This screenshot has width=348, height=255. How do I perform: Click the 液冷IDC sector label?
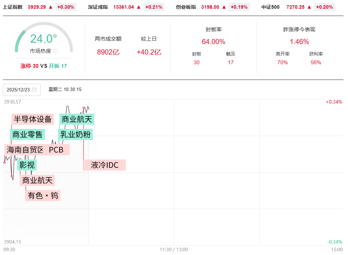click(104, 165)
